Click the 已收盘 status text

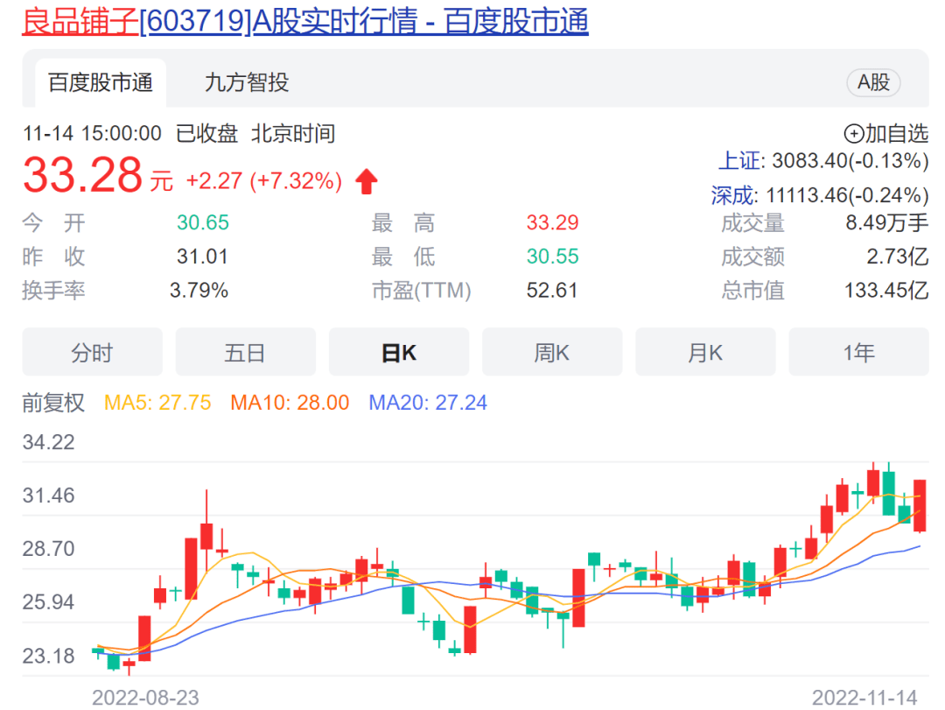pyautogui.click(x=206, y=133)
